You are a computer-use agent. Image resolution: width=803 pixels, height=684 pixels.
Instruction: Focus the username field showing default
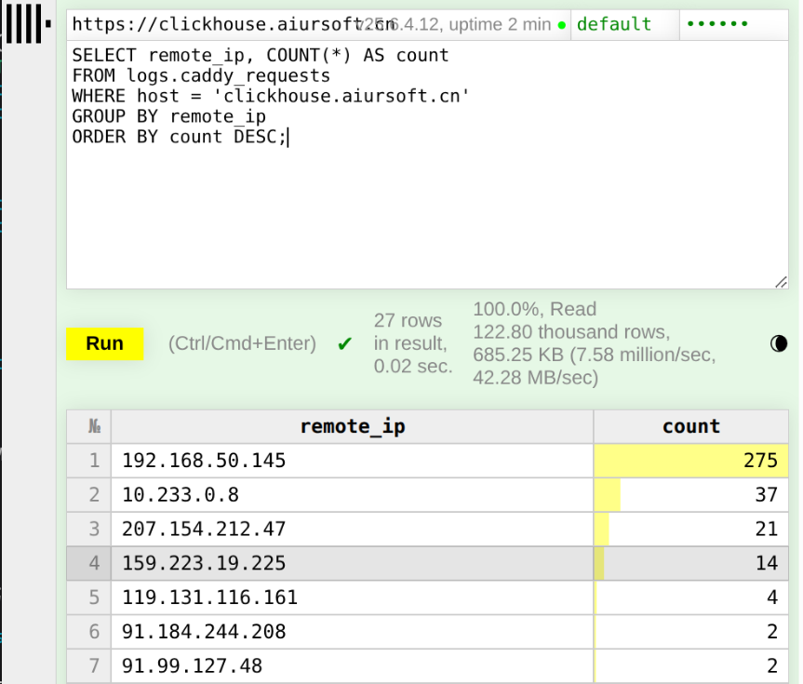(623, 25)
